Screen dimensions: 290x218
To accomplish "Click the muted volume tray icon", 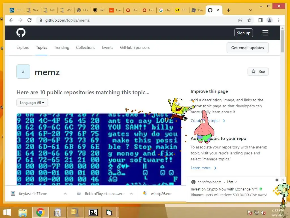I will [263, 213].
